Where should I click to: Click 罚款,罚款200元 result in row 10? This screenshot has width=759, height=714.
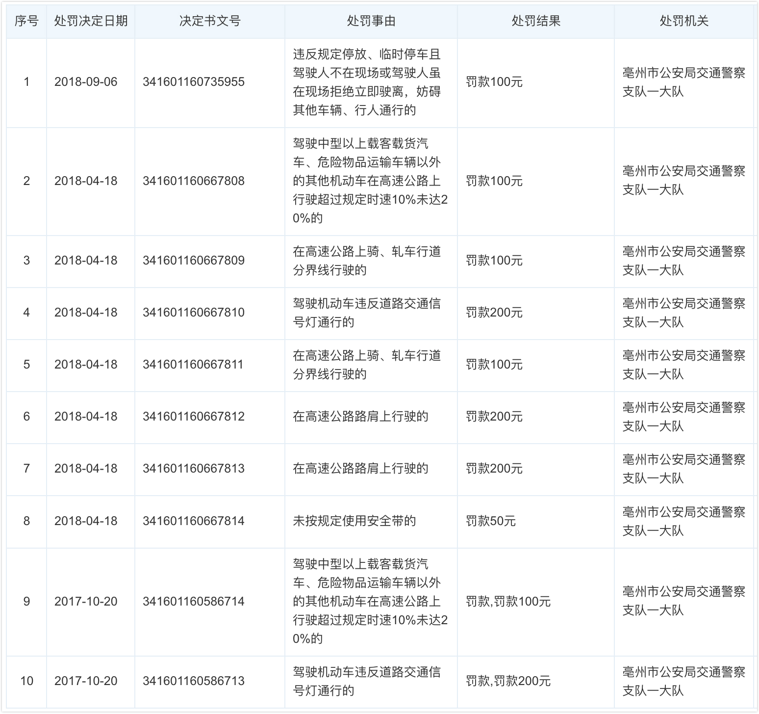point(508,681)
